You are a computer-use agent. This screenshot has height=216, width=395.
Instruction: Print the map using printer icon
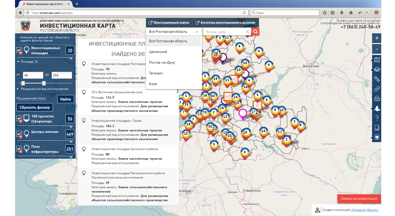[x=377, y=99]
